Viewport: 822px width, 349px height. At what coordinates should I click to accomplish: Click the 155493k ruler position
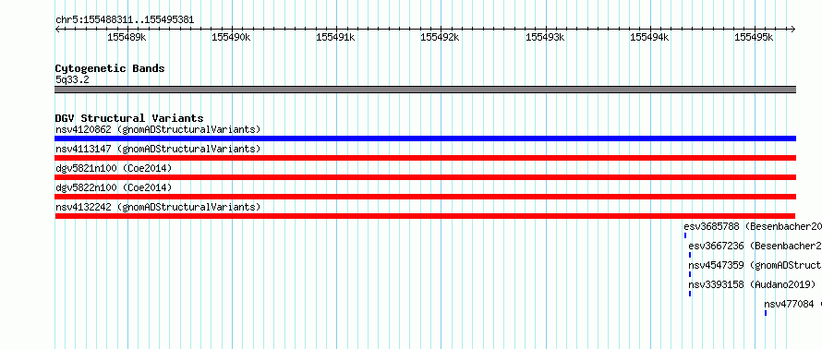click(545, 37)
